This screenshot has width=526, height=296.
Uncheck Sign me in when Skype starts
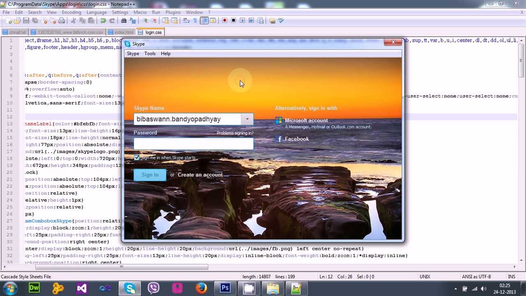(x=137, y=158)
